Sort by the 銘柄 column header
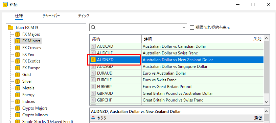The height and width of the screenshot is (123, 276). 116,39
